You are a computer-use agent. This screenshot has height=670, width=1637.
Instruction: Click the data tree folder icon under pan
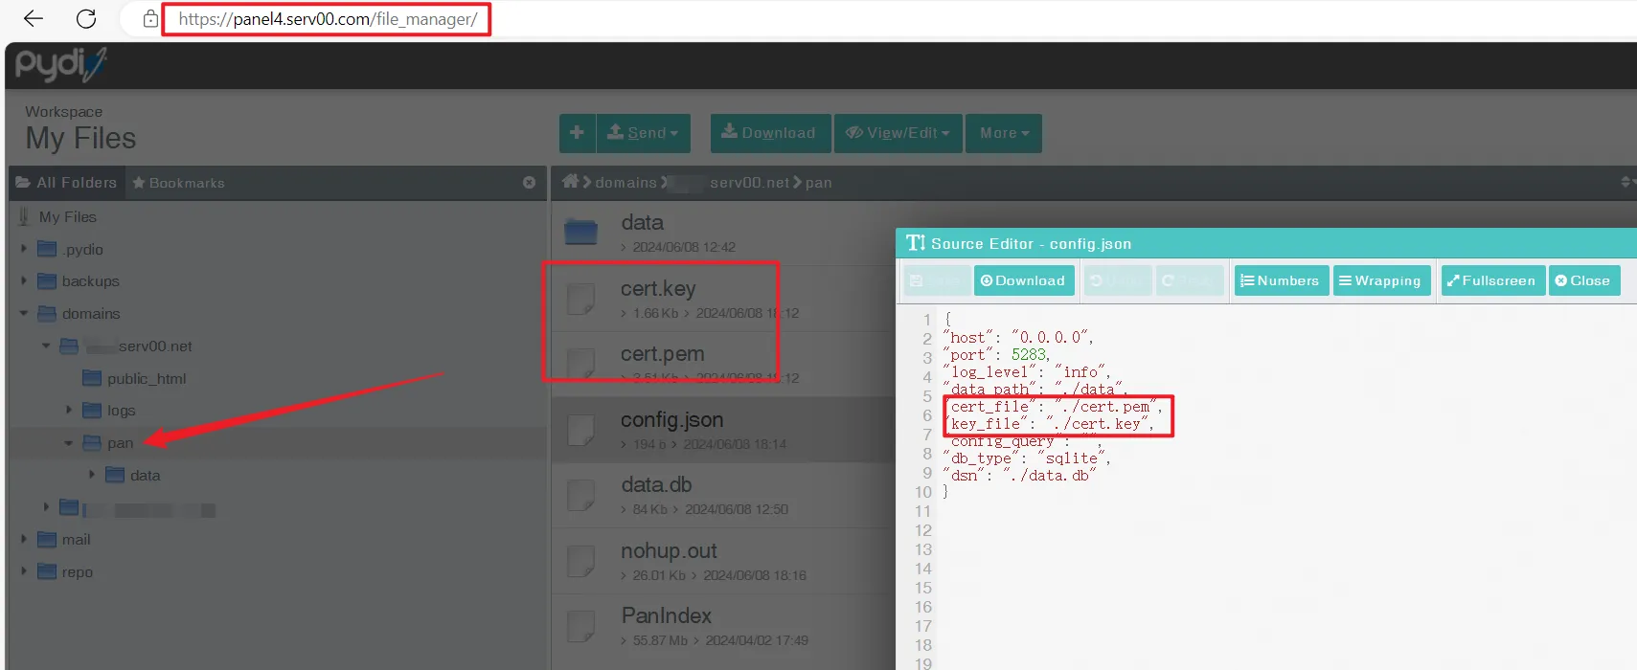click(x=115, y=475)
